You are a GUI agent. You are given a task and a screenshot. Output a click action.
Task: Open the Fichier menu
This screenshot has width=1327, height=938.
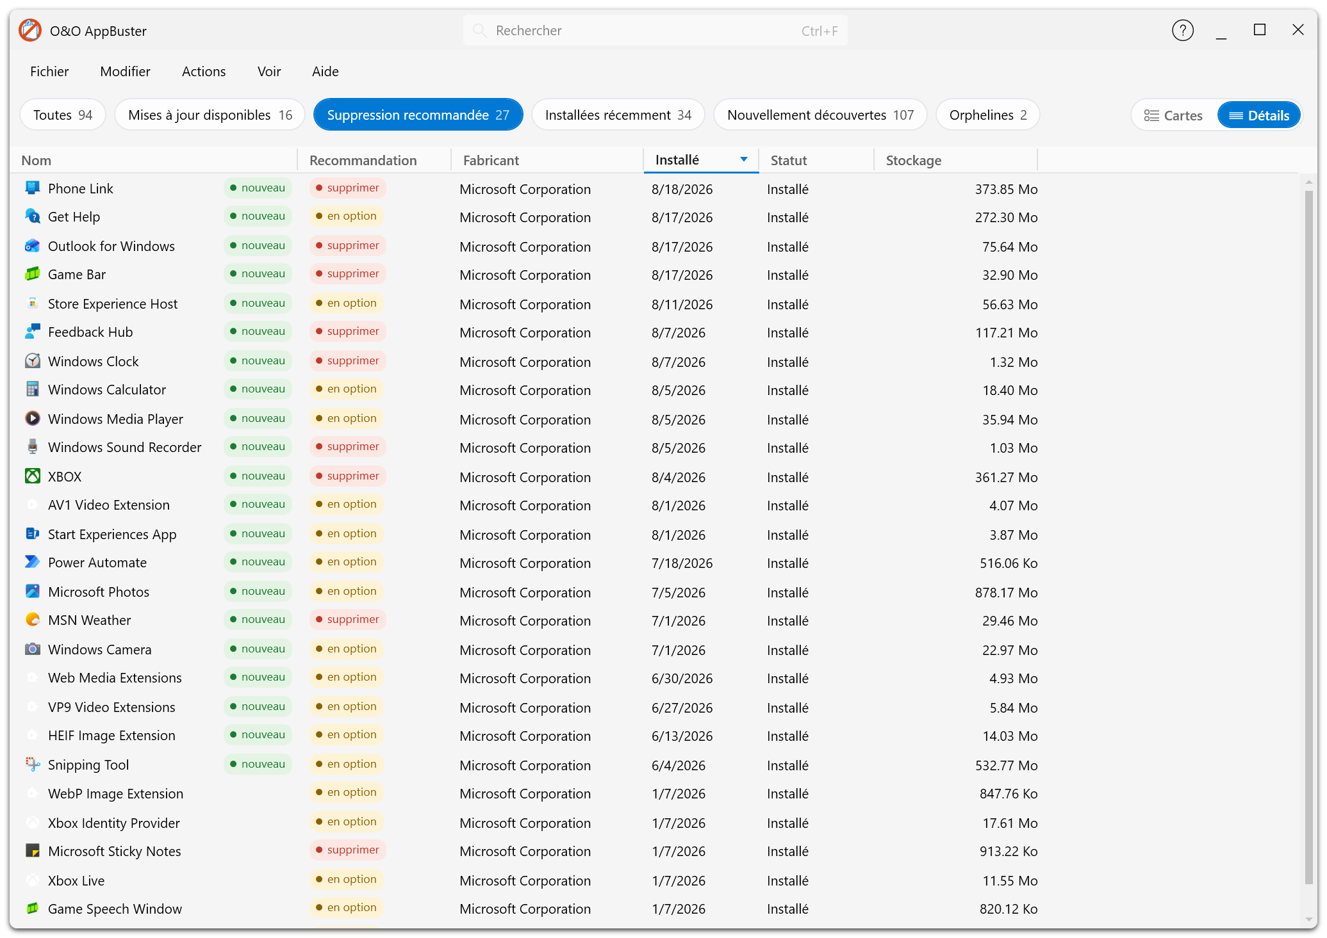[x=49, y=71]
